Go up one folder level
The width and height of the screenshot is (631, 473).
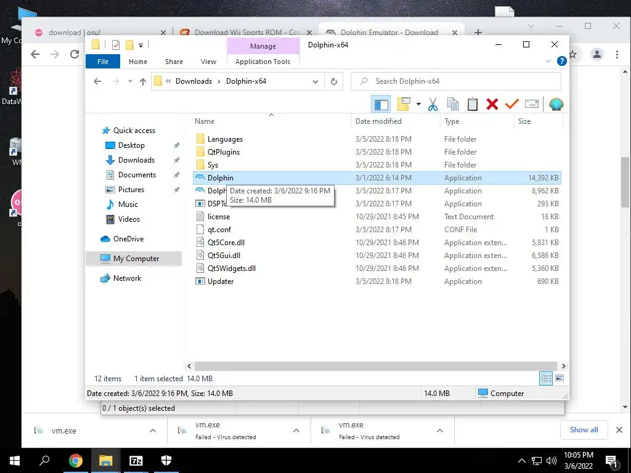coord(142,82)
